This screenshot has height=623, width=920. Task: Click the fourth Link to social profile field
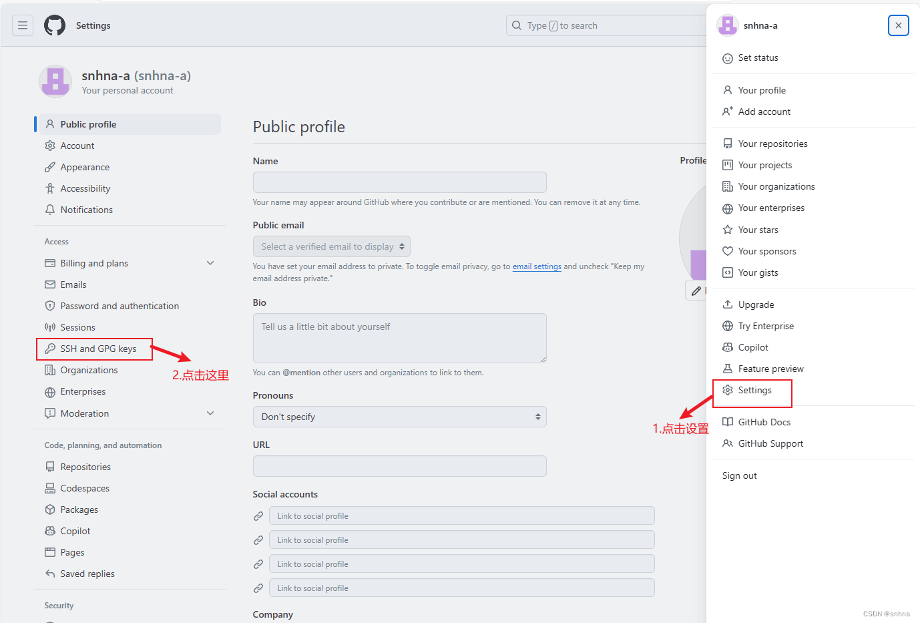click(461, 588)
